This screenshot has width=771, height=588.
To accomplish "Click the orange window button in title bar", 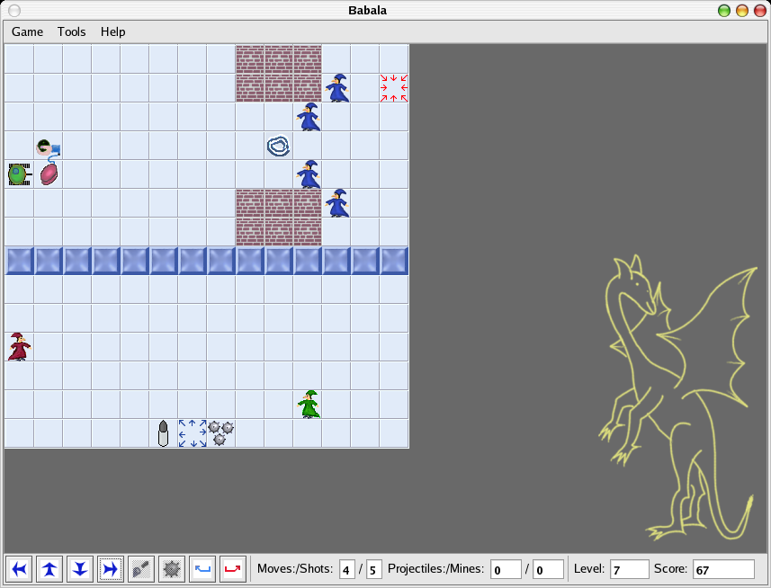I will coord(742,10).
